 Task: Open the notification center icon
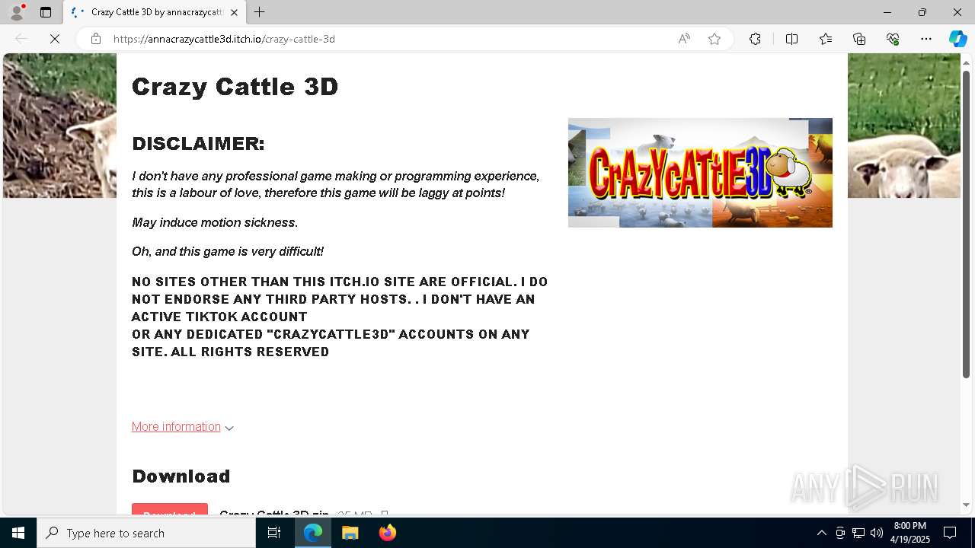950,533
